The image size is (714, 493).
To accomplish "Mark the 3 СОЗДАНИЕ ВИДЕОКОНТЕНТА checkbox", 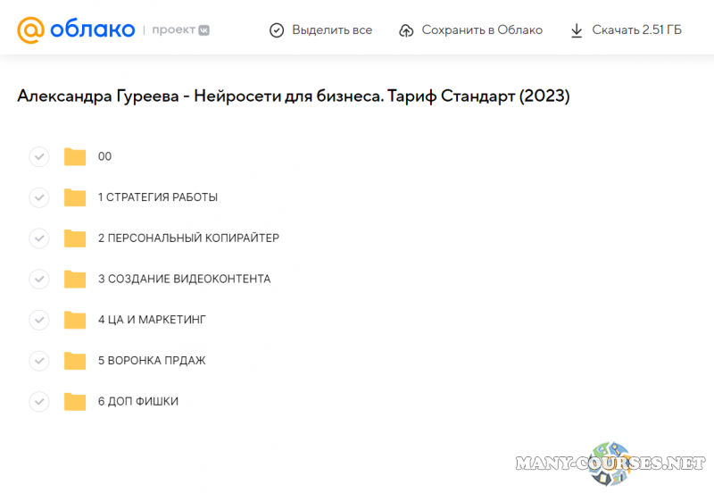I will click(39, 280).
